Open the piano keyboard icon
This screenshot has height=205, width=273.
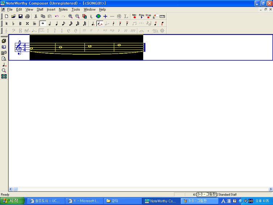162,16
